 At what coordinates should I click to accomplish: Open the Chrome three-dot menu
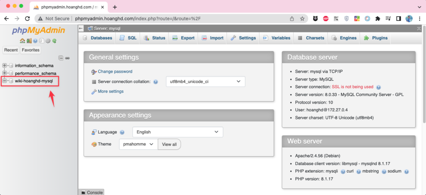419,18
